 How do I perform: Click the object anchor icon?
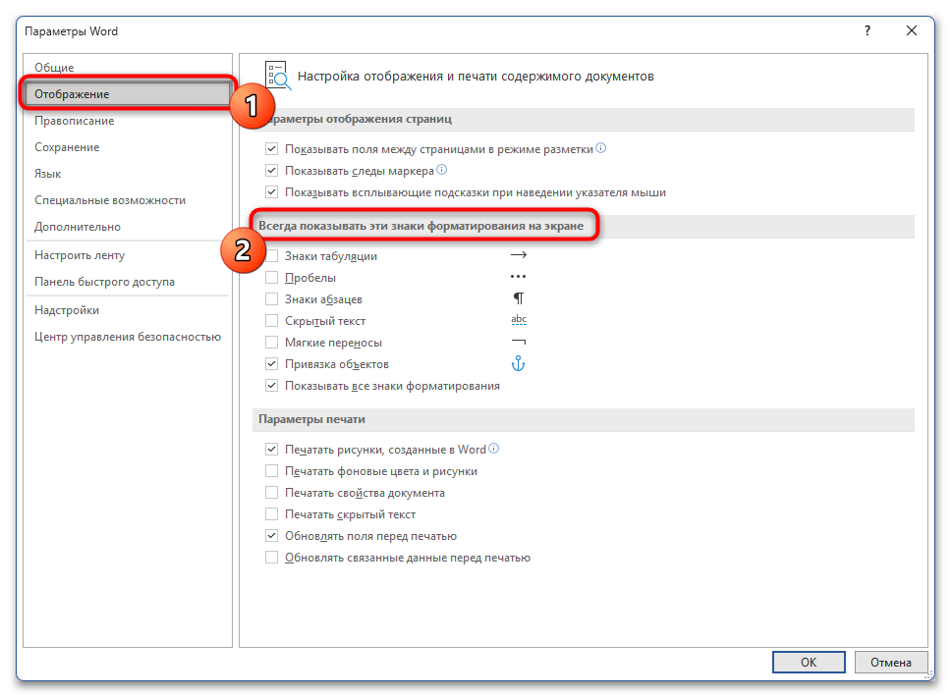point(518,363)
